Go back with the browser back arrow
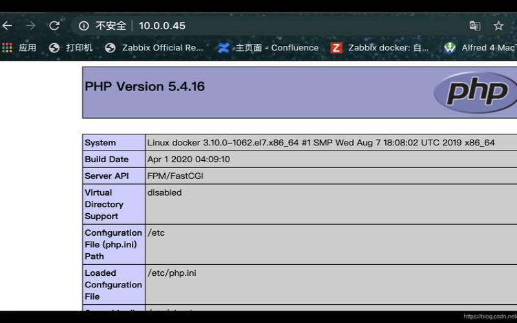 [x=6, y=25]
